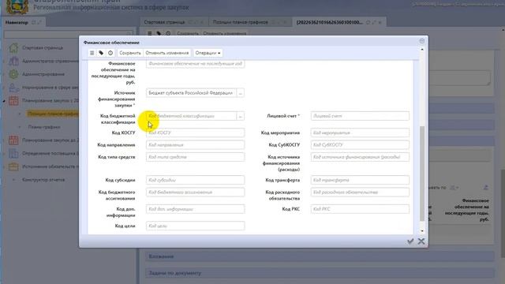This screenshot has height=284, width=505.
Task: Click the Код бюджетного ассигнования field
Action: click(195, 192)
